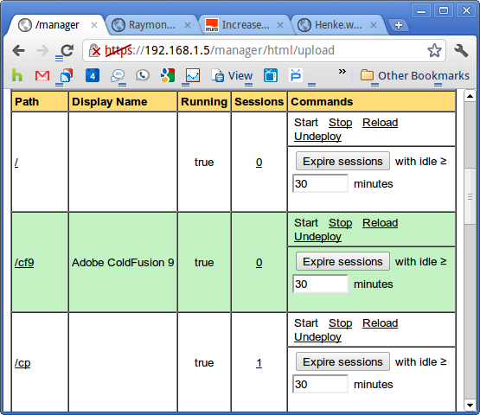This screenshot has height=415, width=480.
Task: Open the green h bookmark icon
Action: tap(17, 75)
